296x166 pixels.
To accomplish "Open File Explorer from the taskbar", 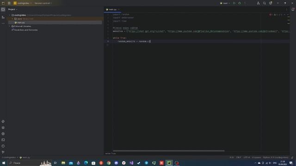I will (x=63, y=163).
